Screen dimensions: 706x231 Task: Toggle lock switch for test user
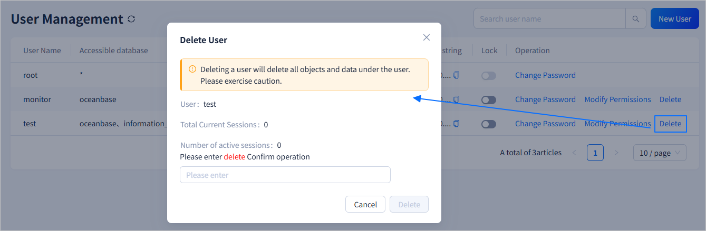[489, 124]
